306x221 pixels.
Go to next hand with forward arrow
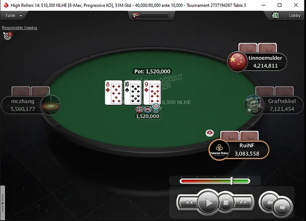point(282,207)
